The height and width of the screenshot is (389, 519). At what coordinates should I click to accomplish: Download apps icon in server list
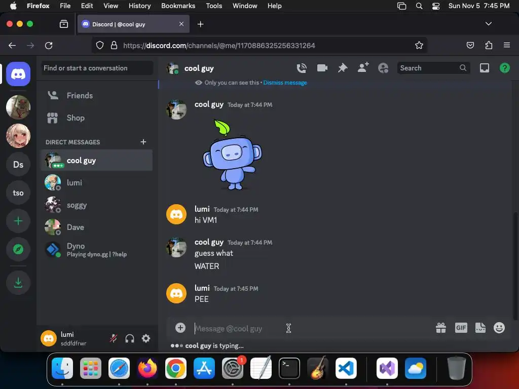18,283
